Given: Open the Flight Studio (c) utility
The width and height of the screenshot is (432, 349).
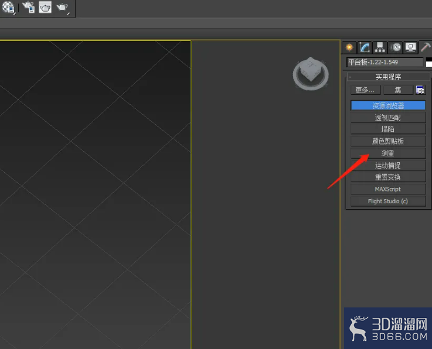Looking at the screenshot, I should (388, 201).
